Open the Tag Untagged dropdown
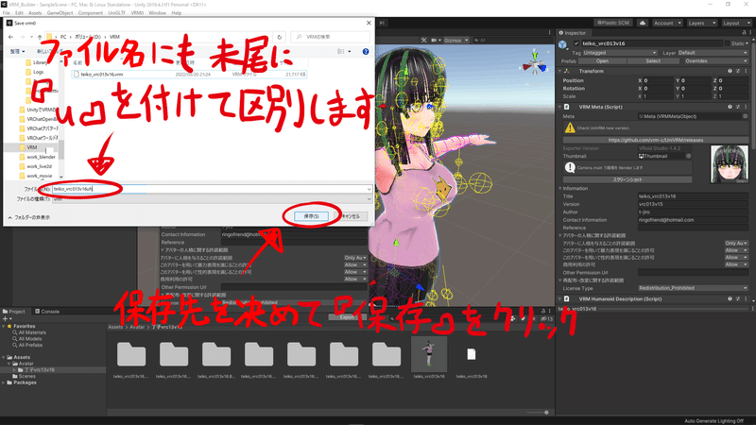 point(620,53)
